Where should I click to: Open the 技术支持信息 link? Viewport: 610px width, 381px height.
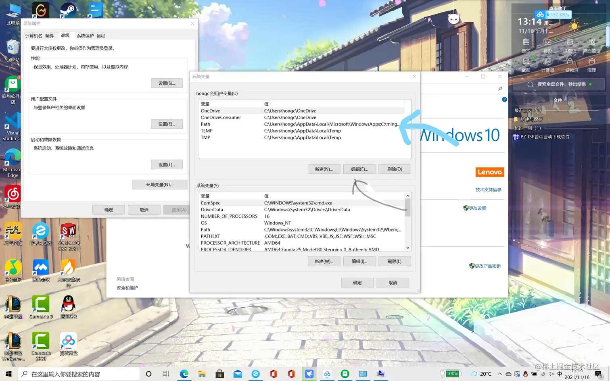pyautogui.click(x=488, y=189)
